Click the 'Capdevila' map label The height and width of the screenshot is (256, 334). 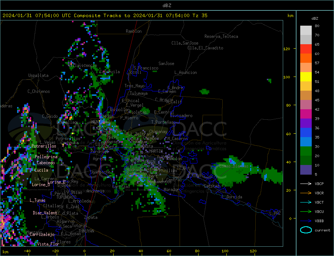tap(109, 72)
